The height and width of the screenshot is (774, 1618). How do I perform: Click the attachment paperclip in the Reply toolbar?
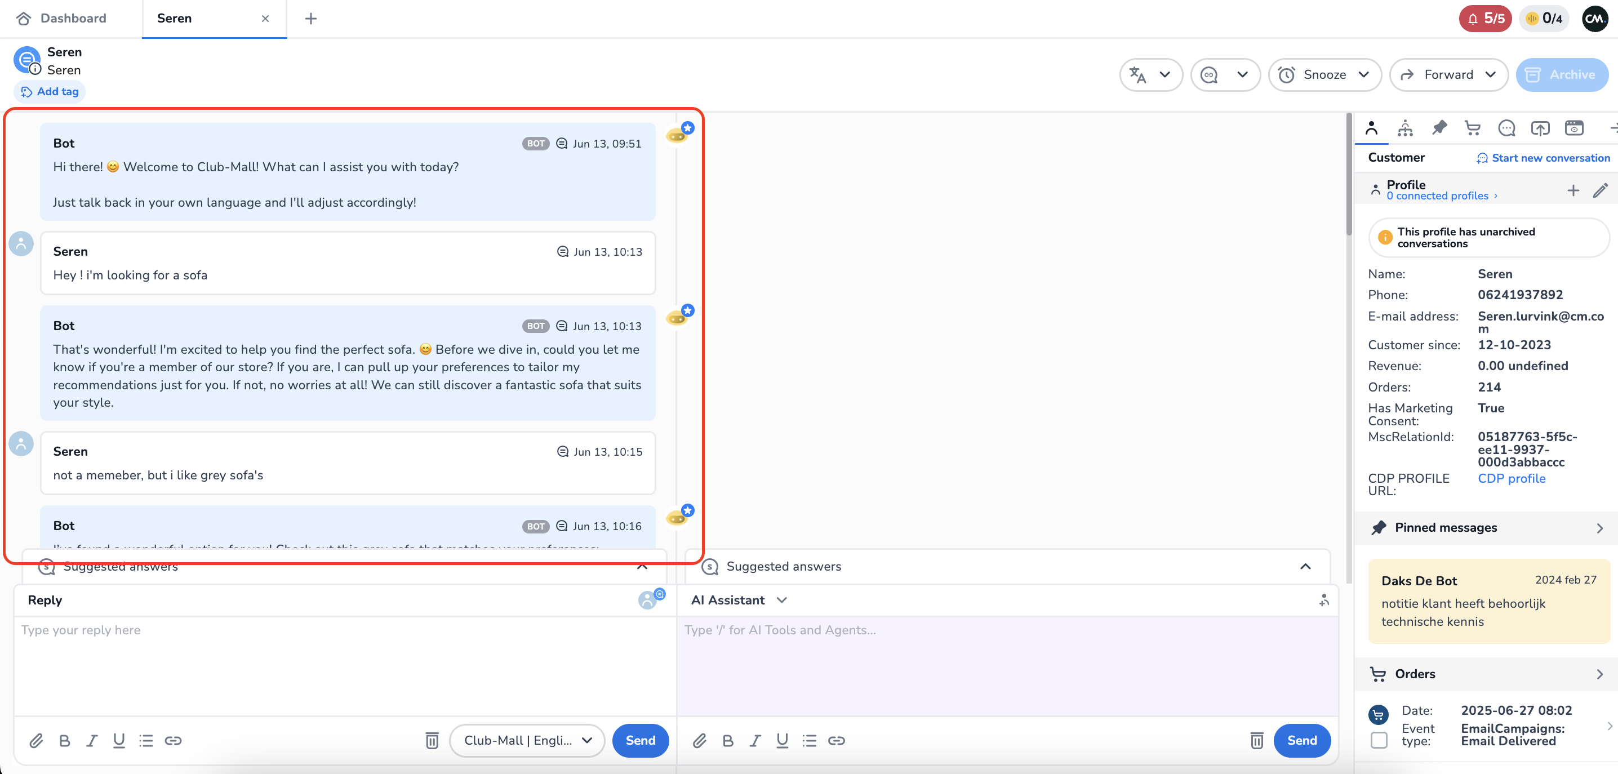[37, 741]
